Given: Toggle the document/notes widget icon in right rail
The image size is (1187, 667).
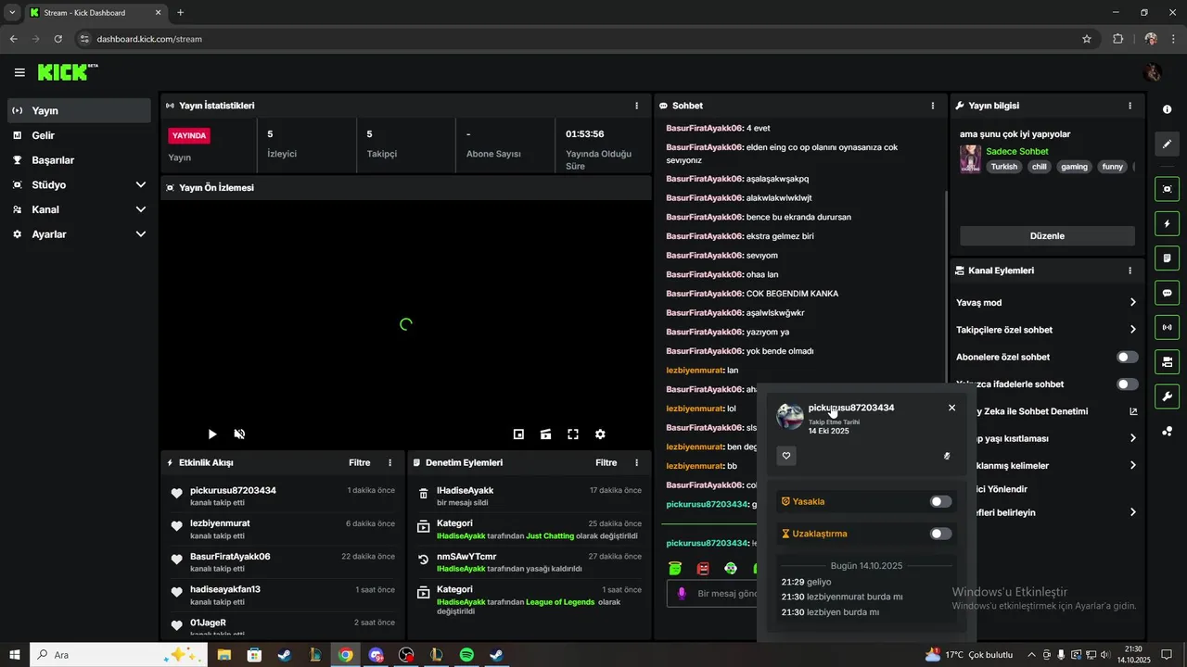Looking at the screenshot, I should [x=1167, y=258].
